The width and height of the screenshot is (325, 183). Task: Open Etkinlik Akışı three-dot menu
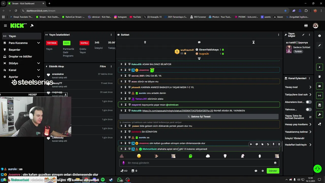111,67
